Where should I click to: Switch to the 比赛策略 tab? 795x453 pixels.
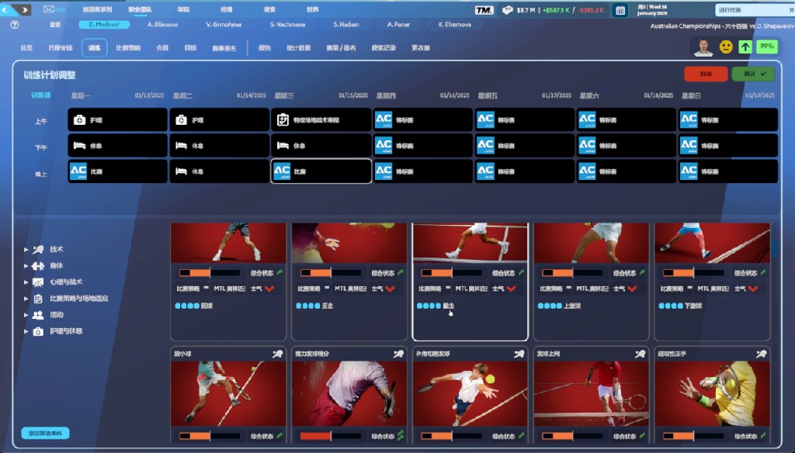[x=128, y=48]
